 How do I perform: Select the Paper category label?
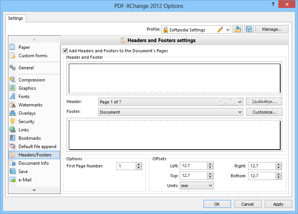24,47
